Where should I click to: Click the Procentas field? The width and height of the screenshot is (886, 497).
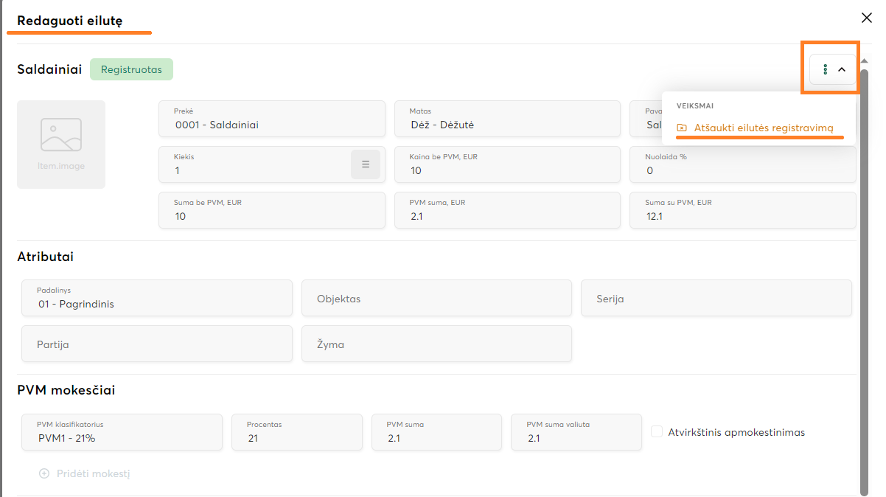tap(296, 432)
